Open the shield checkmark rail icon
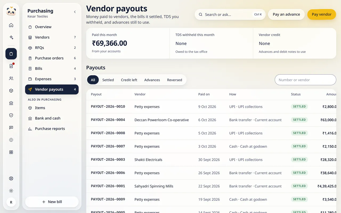341x213 pixels. (x=11, y=115)
